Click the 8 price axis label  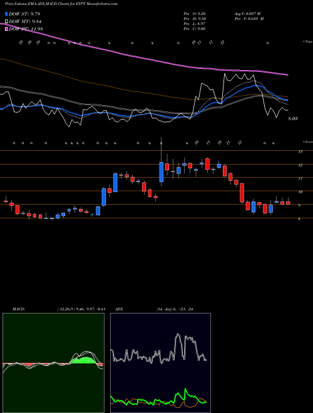click(299, 219)
